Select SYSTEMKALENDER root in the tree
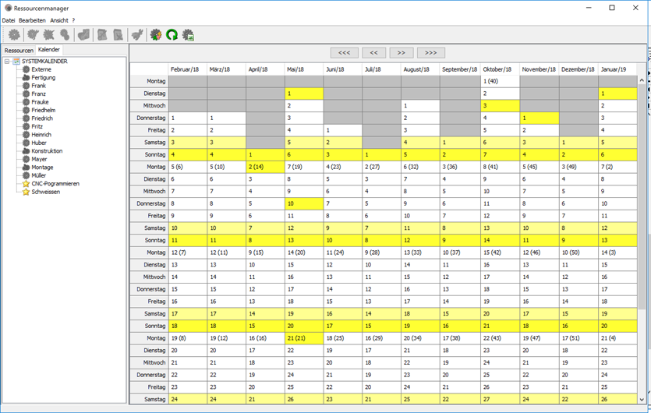Viewport: 651px width, 413px height. [44, 62]
